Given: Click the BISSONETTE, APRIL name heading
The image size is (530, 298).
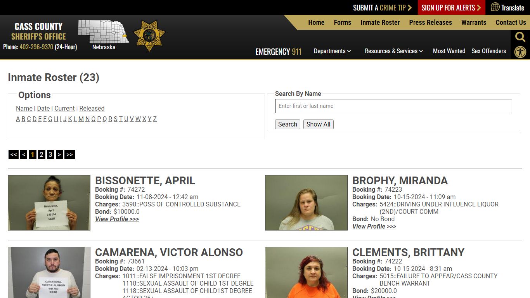Looking at the screenshot, I should pos(145,181).
